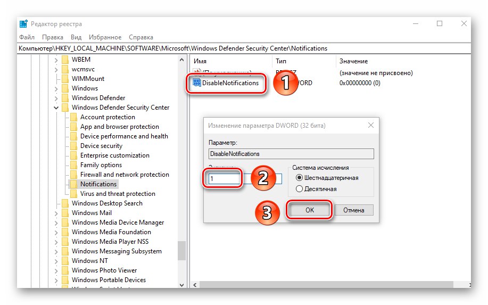This screenshot has height=305, width=488.
Task: Expand the Windows key node
Action: point(56,89)
